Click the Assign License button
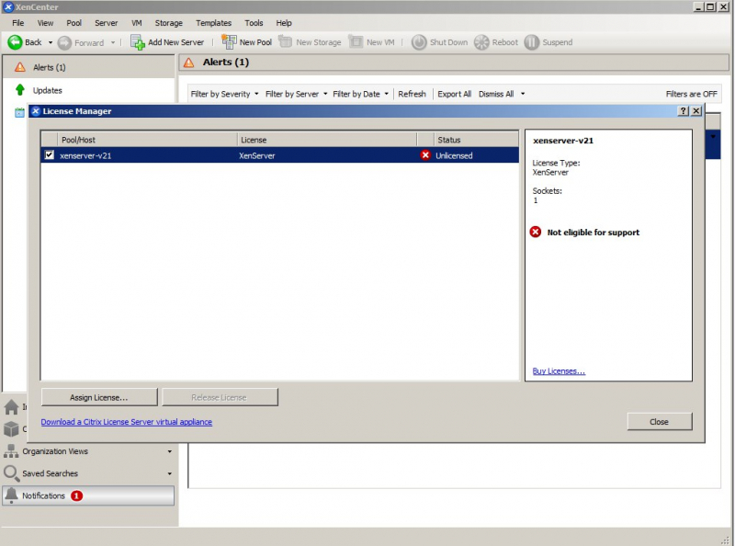Viewport: 735px width, 546px height. pyautogui.click(x=99, y=397)
